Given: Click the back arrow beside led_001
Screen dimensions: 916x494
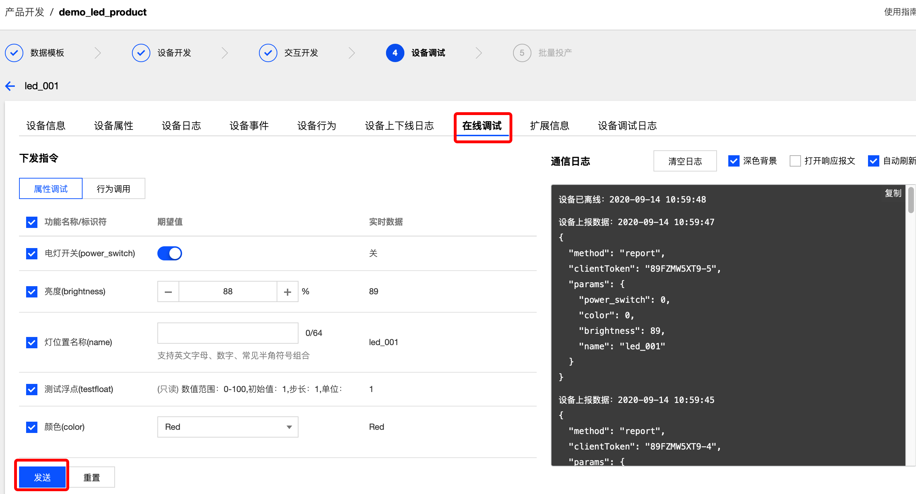Looking at the screenshot, I should [10, 86].
